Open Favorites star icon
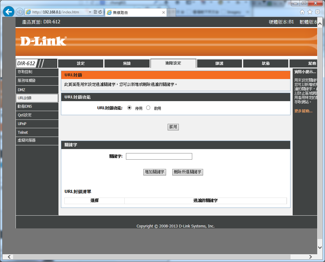The height and width of the screenshot is (262, 325). pyautogui.click(x=310, y=12)
